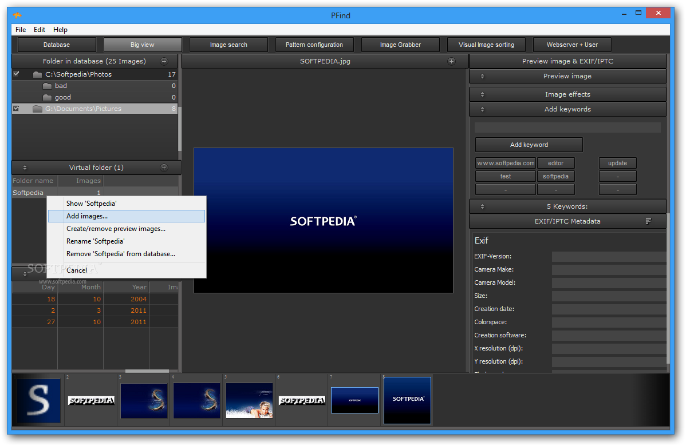The width and height of the screenshot is (686, 446).
Task: Select the date row 2 3 2011
Action: click(x=95, y=310)
